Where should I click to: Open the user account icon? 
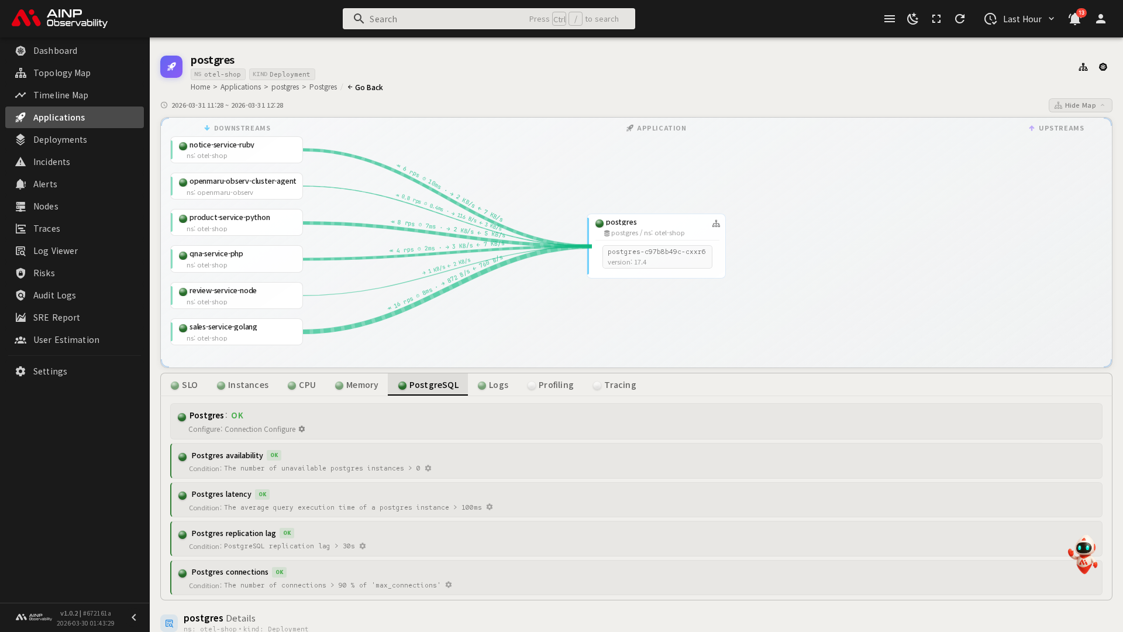[x=1101, y=19]
